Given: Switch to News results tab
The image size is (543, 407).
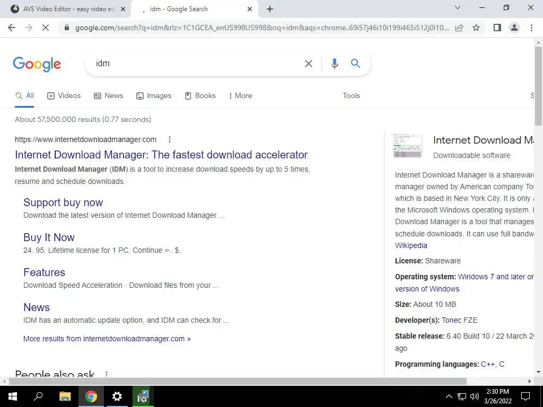Looking at the screenshot, I should click(x=109, y=96).
